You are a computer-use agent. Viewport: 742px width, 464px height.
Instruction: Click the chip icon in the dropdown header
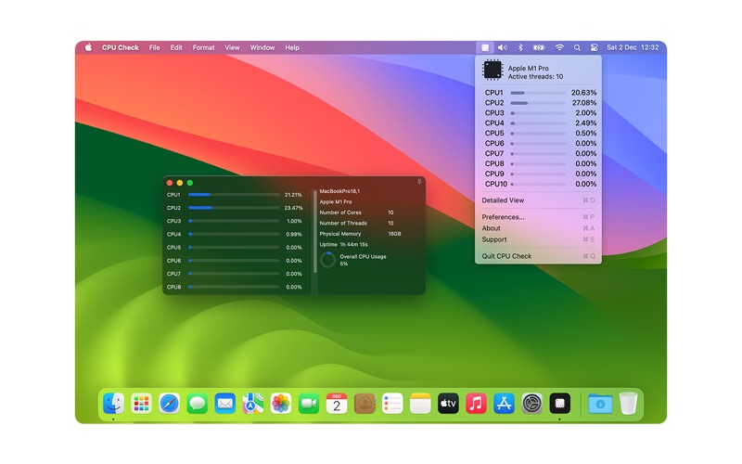coord(493,70)
